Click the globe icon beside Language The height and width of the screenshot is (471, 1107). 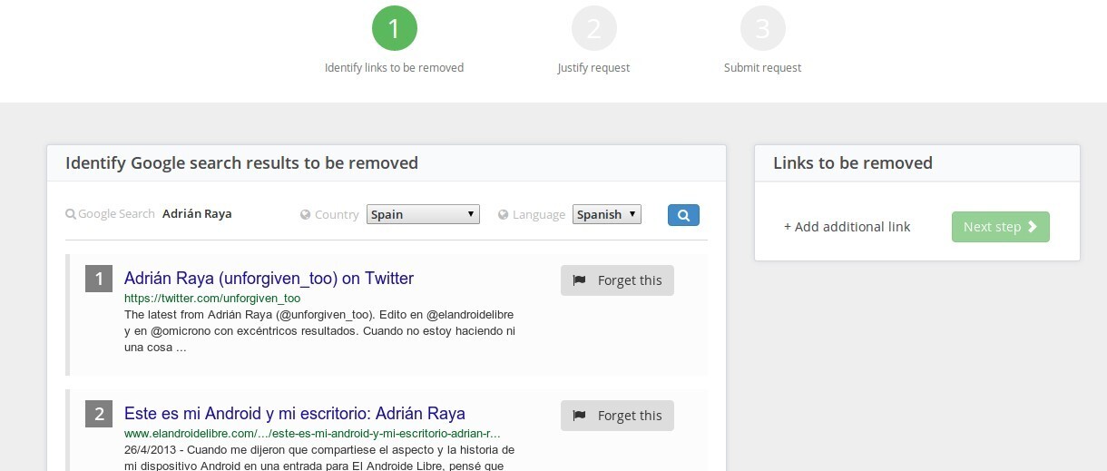504,215
